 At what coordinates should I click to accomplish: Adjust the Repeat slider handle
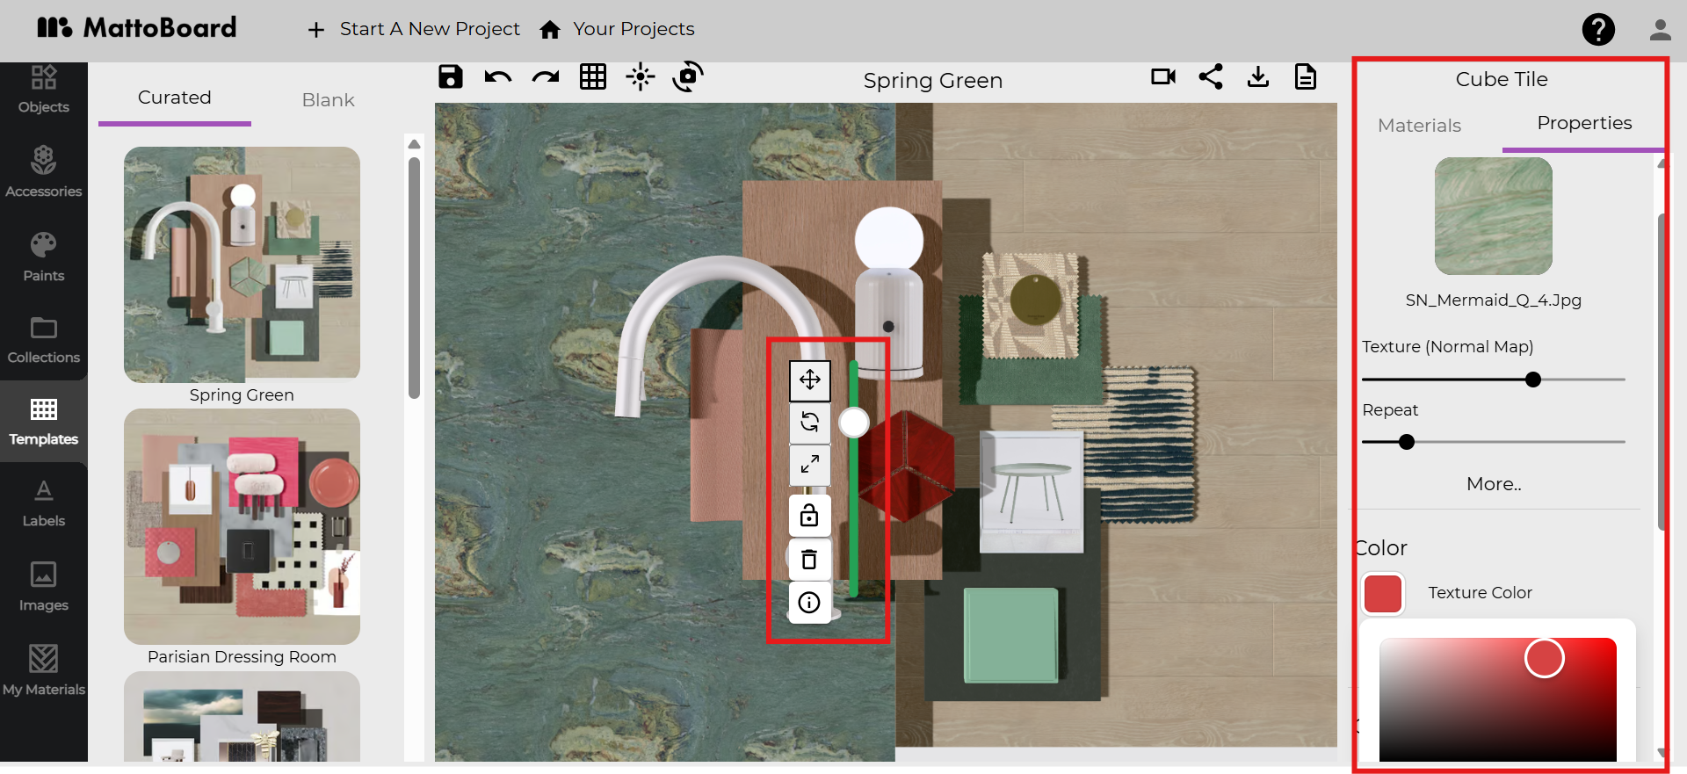[1407, 442]
